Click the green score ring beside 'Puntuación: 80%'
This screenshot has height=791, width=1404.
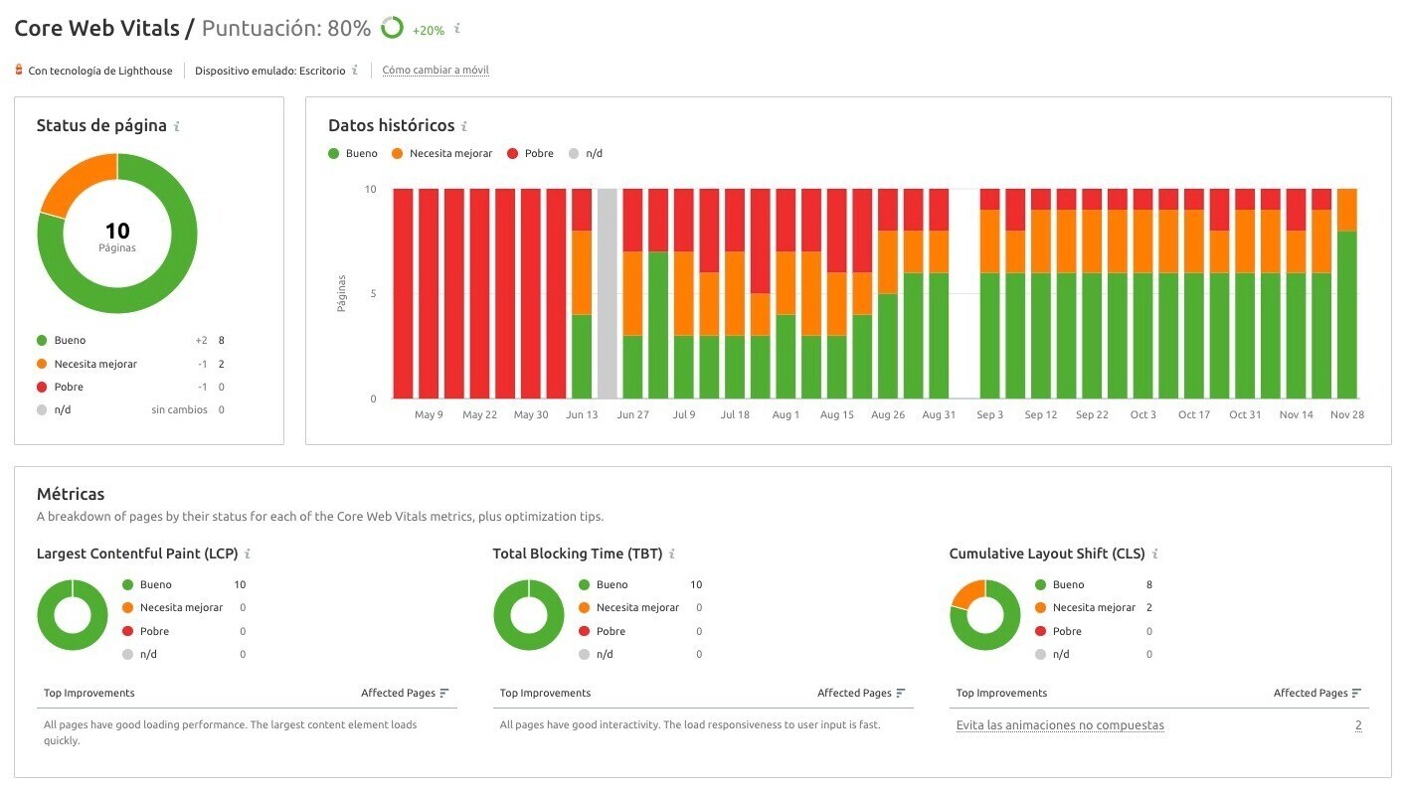pos(392,28)
